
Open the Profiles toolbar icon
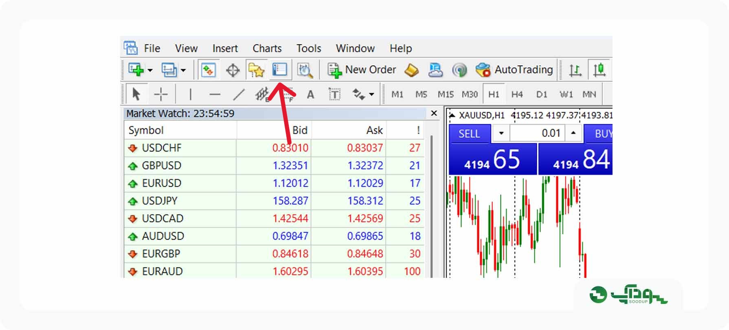point(169,70)
